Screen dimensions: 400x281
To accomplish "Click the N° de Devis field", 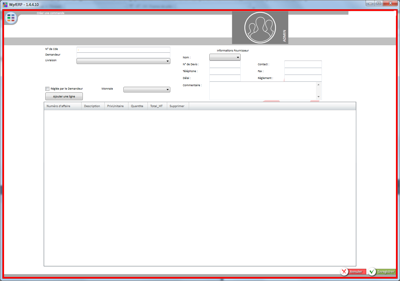I will [x=225, y=64].
